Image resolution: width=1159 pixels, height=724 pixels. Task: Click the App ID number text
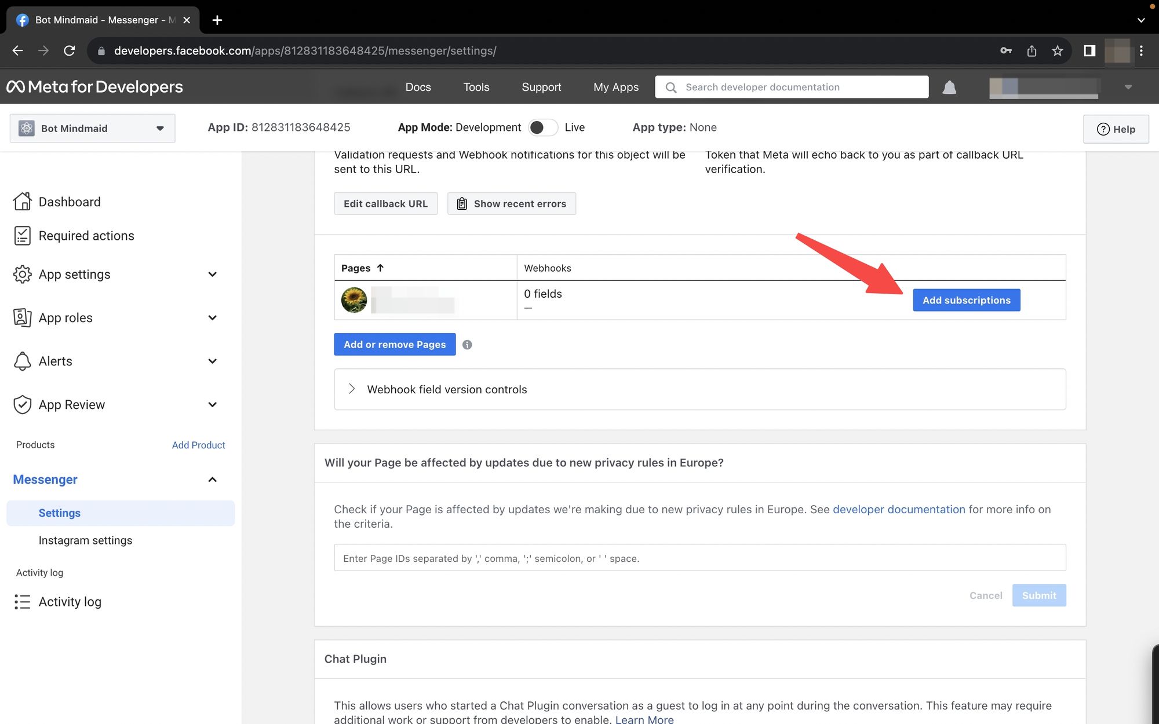(301, 127)
